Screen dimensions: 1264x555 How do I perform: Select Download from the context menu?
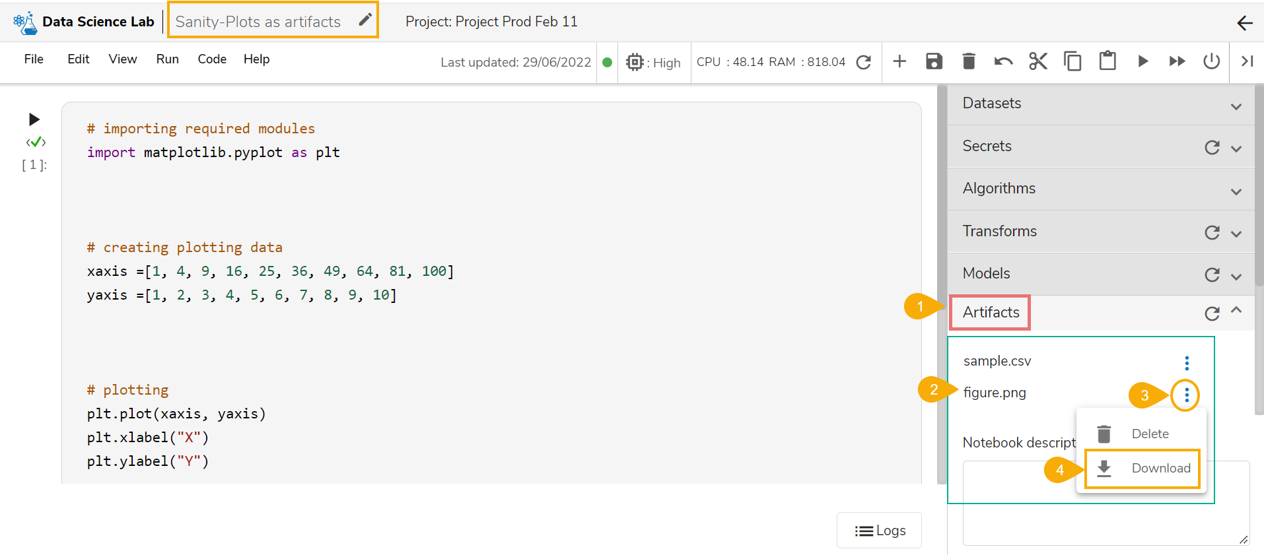[1142, 469]
